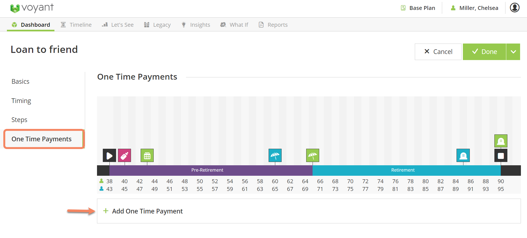
Task: Click the green tombstone mortality icon
Action: coord(501,141)
